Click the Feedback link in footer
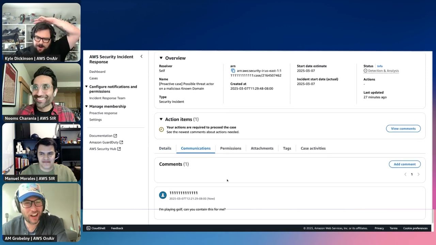 pos(117,228)
